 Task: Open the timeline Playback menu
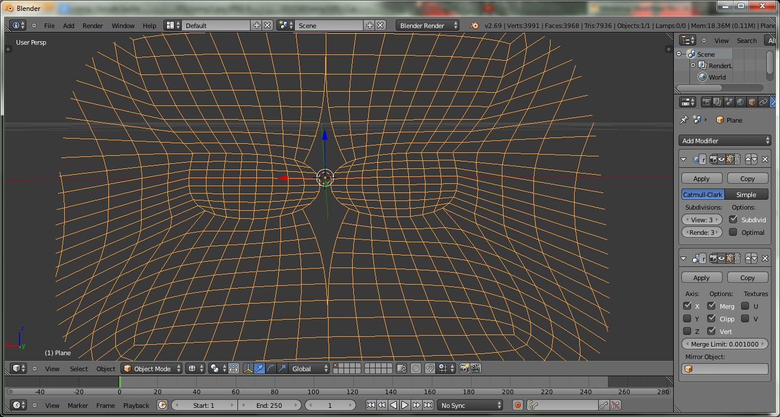pos(136,406)
